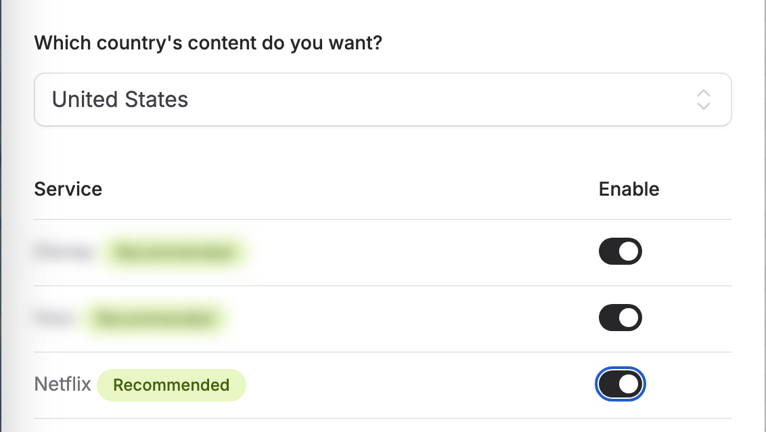Click the blurred service name in second row
This screenshot has width=766, height=432.
coord(53,318)
